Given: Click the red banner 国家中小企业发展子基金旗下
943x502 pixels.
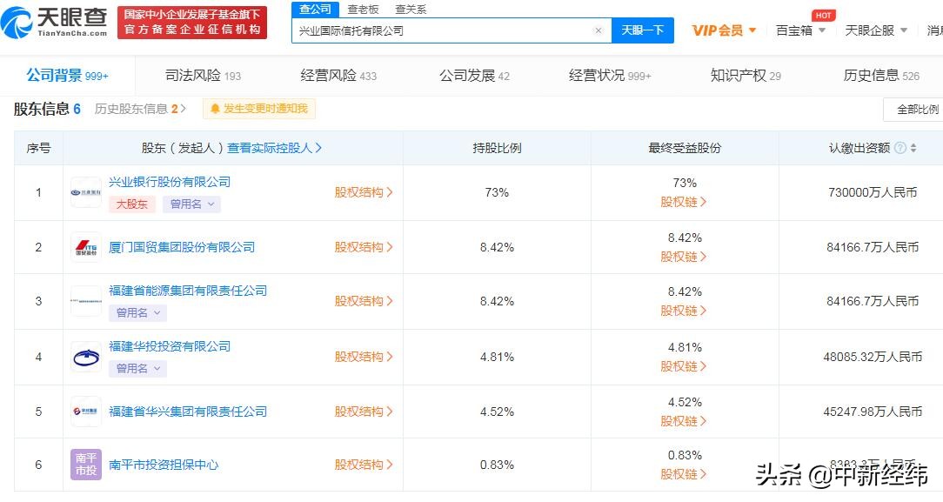Looking at the screenshot, I should [x=192, y=23].
